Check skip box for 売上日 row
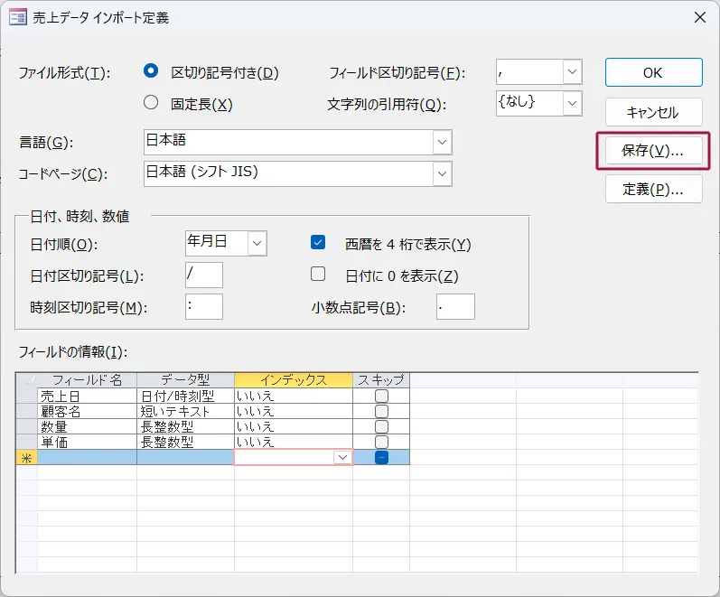The width and height of the screenshot is (720, 597). (x=381, y=396)
